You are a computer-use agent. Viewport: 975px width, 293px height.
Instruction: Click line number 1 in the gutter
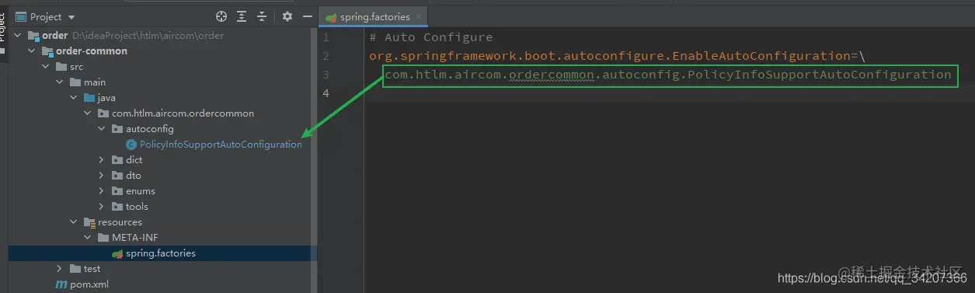(x=326, y=37)
